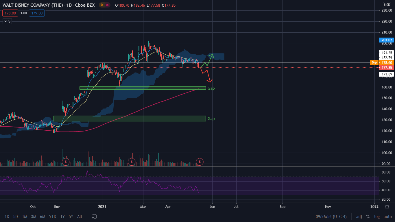Click the low value L177.58
Viewport: 395px width, 222px height.
click(153, 5)
